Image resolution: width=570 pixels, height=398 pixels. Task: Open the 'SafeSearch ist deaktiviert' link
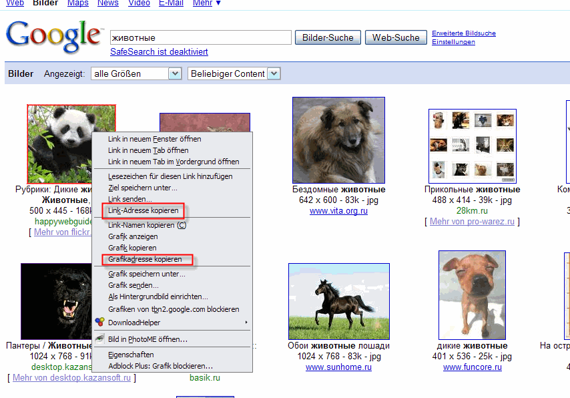click(159, 52)
